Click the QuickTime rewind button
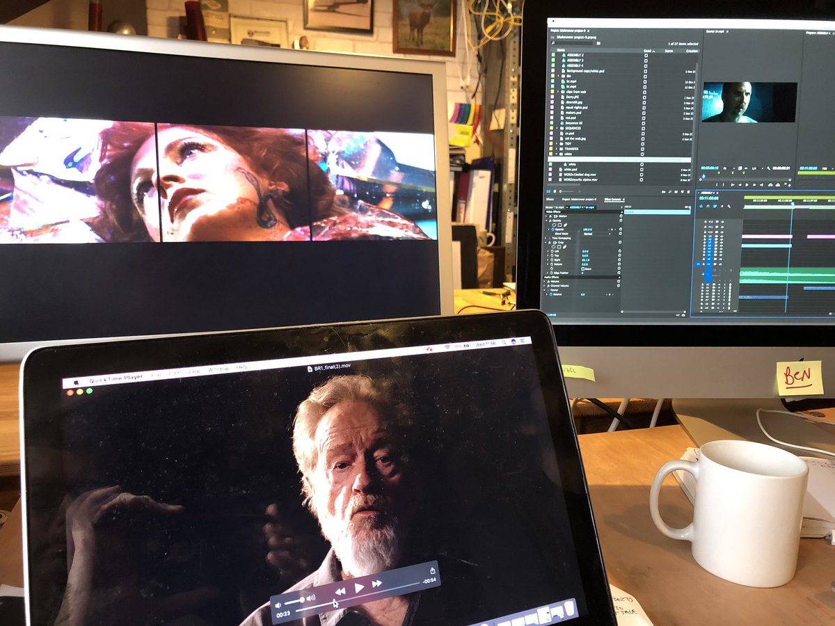 [340, 591]
